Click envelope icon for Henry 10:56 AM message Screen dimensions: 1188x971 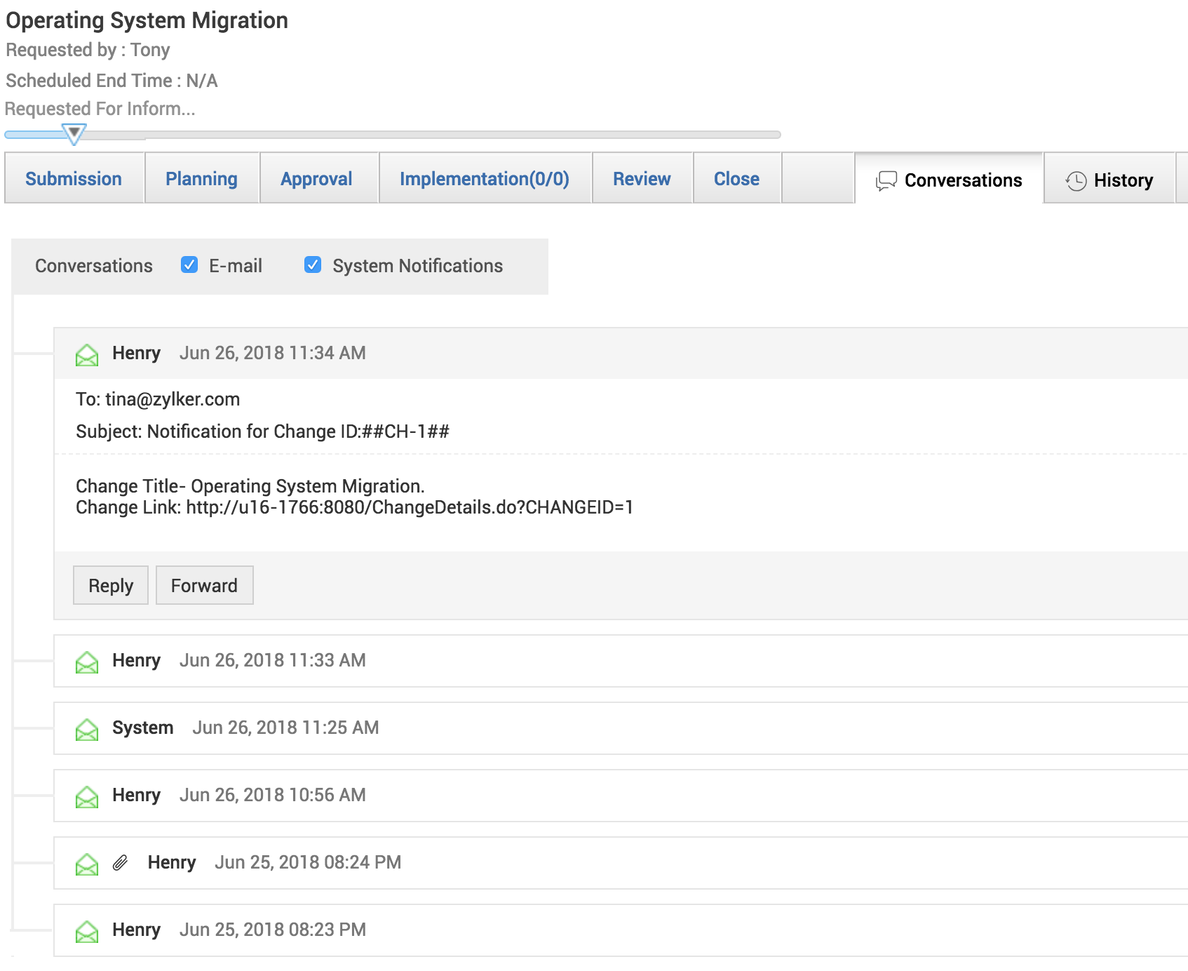87,797
